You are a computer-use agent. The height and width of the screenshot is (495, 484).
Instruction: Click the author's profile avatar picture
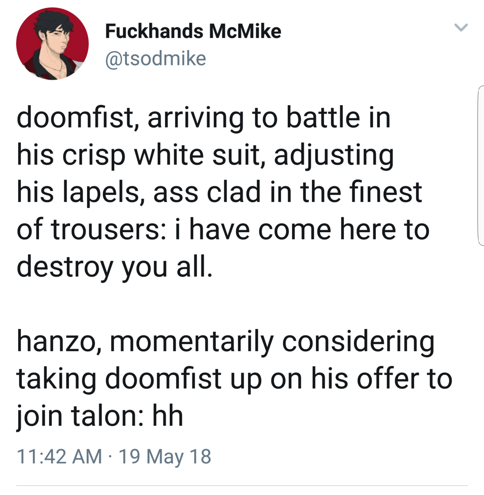[x=53, y=44]
